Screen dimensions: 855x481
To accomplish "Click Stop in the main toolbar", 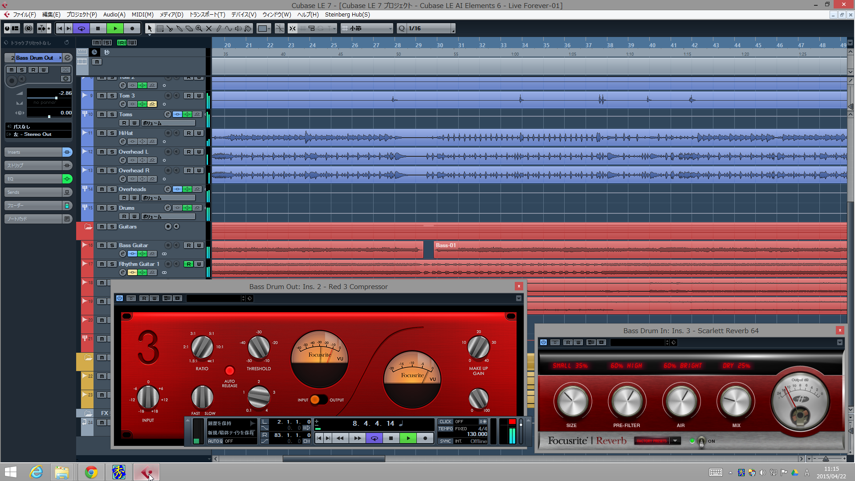I will pos(98,29).
